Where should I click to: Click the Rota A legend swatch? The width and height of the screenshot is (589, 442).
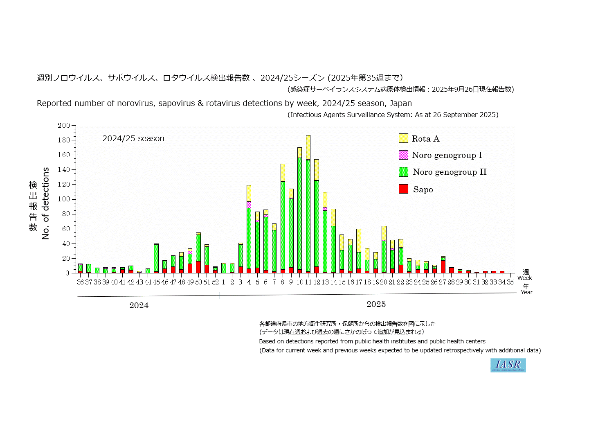[x=403, y=138]
